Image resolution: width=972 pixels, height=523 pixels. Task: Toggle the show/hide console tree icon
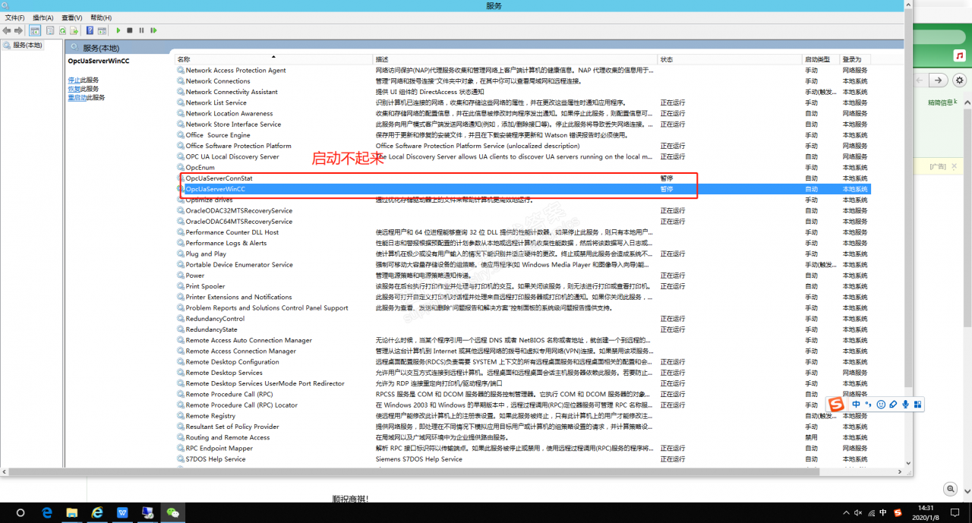pos(35,30)
